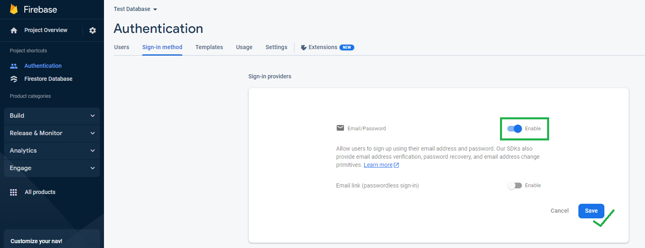Open project settings gear icon
This screenshot has width=645, height=248.
pos(93,30)
